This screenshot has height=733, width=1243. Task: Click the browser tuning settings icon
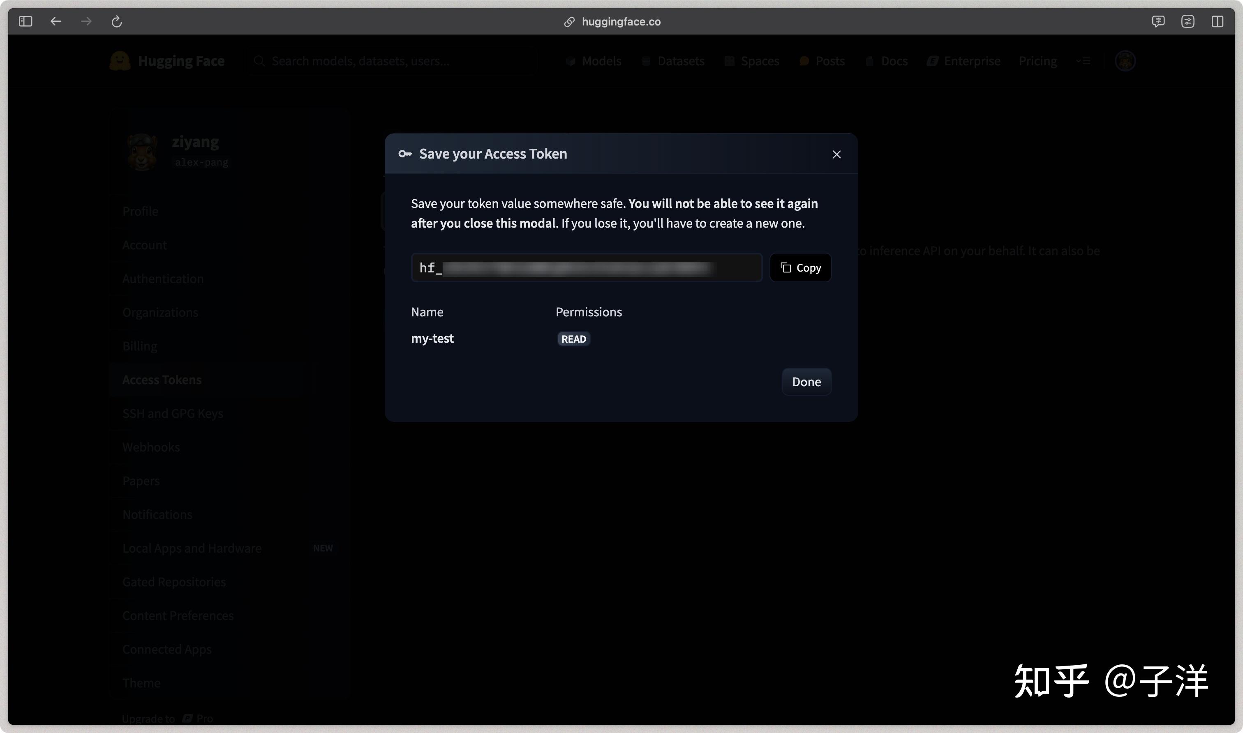point(1188,22)
